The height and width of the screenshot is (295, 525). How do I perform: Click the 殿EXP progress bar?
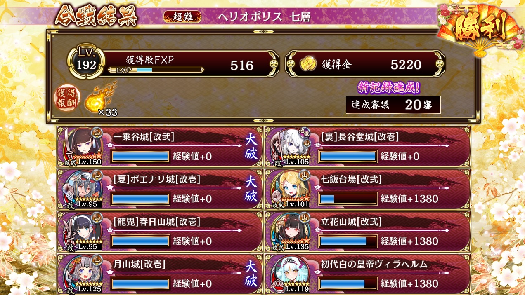[x=156, y=70]
